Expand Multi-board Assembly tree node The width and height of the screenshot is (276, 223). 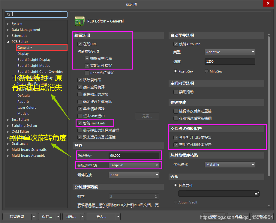point(8,156)
